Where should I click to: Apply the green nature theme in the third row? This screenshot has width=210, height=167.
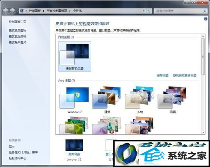pos(74,125)
